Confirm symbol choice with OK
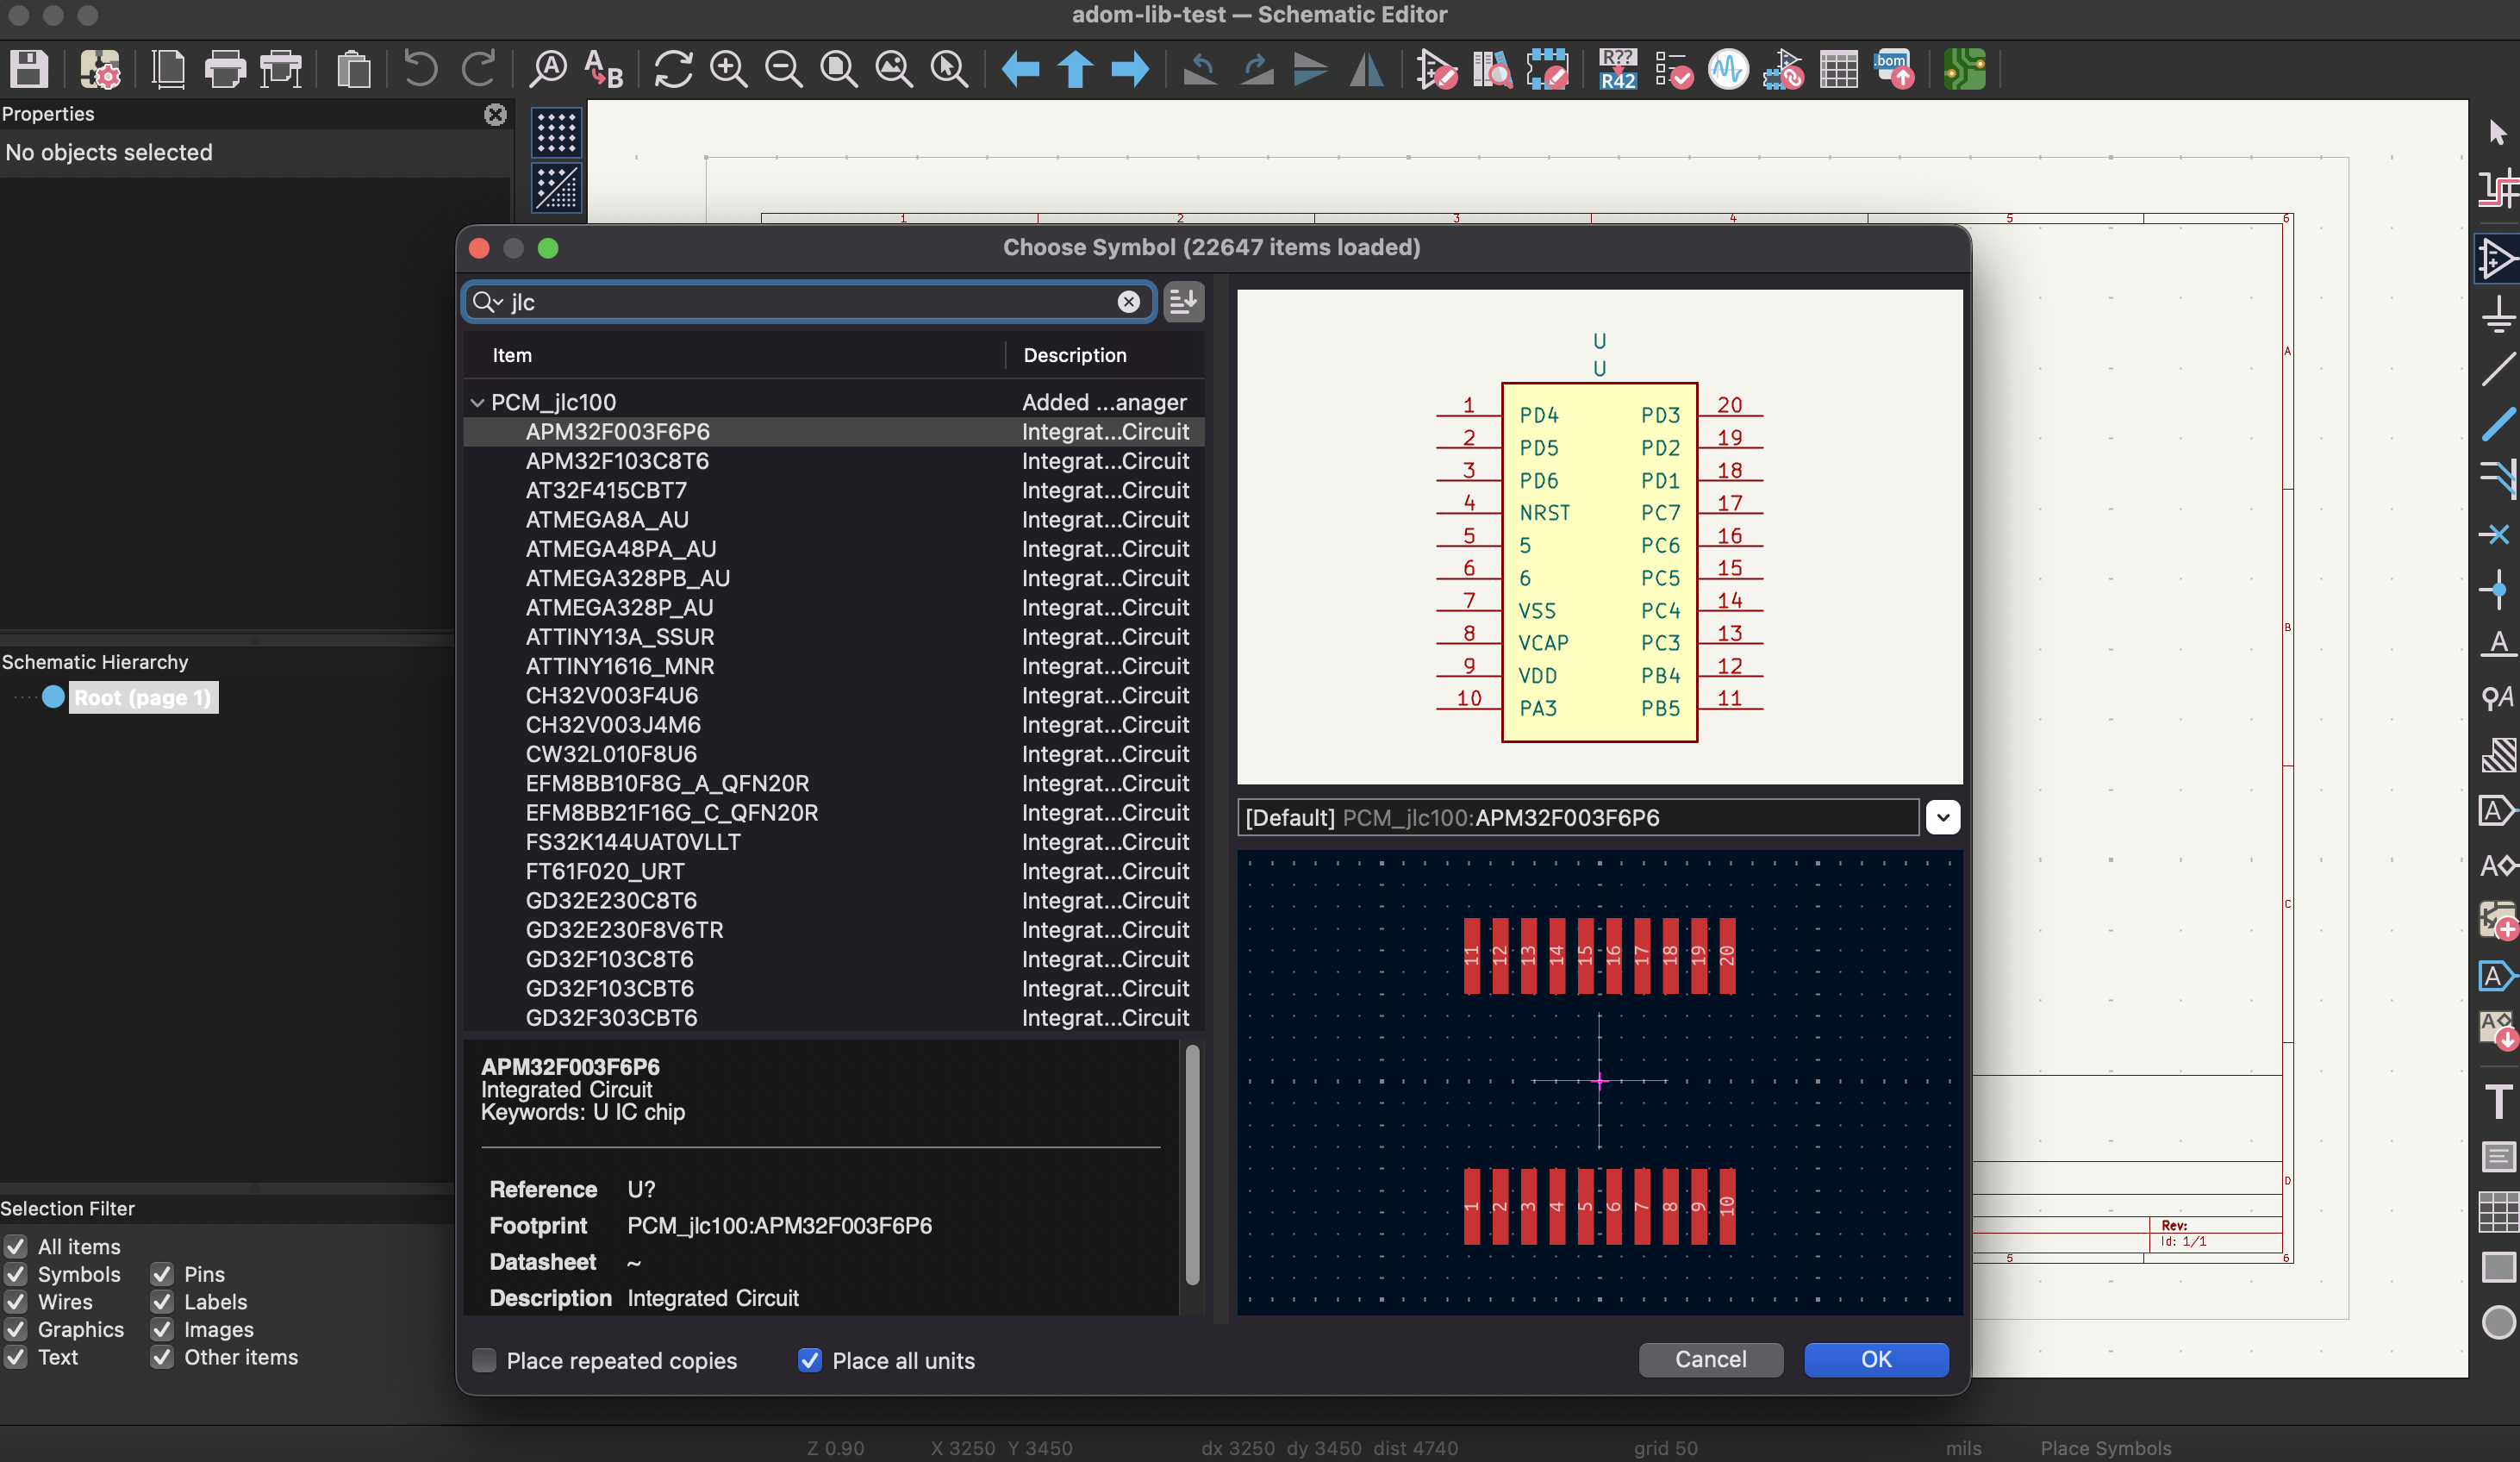Screen dimensions: 2520x1462 coord(1875,1360)
